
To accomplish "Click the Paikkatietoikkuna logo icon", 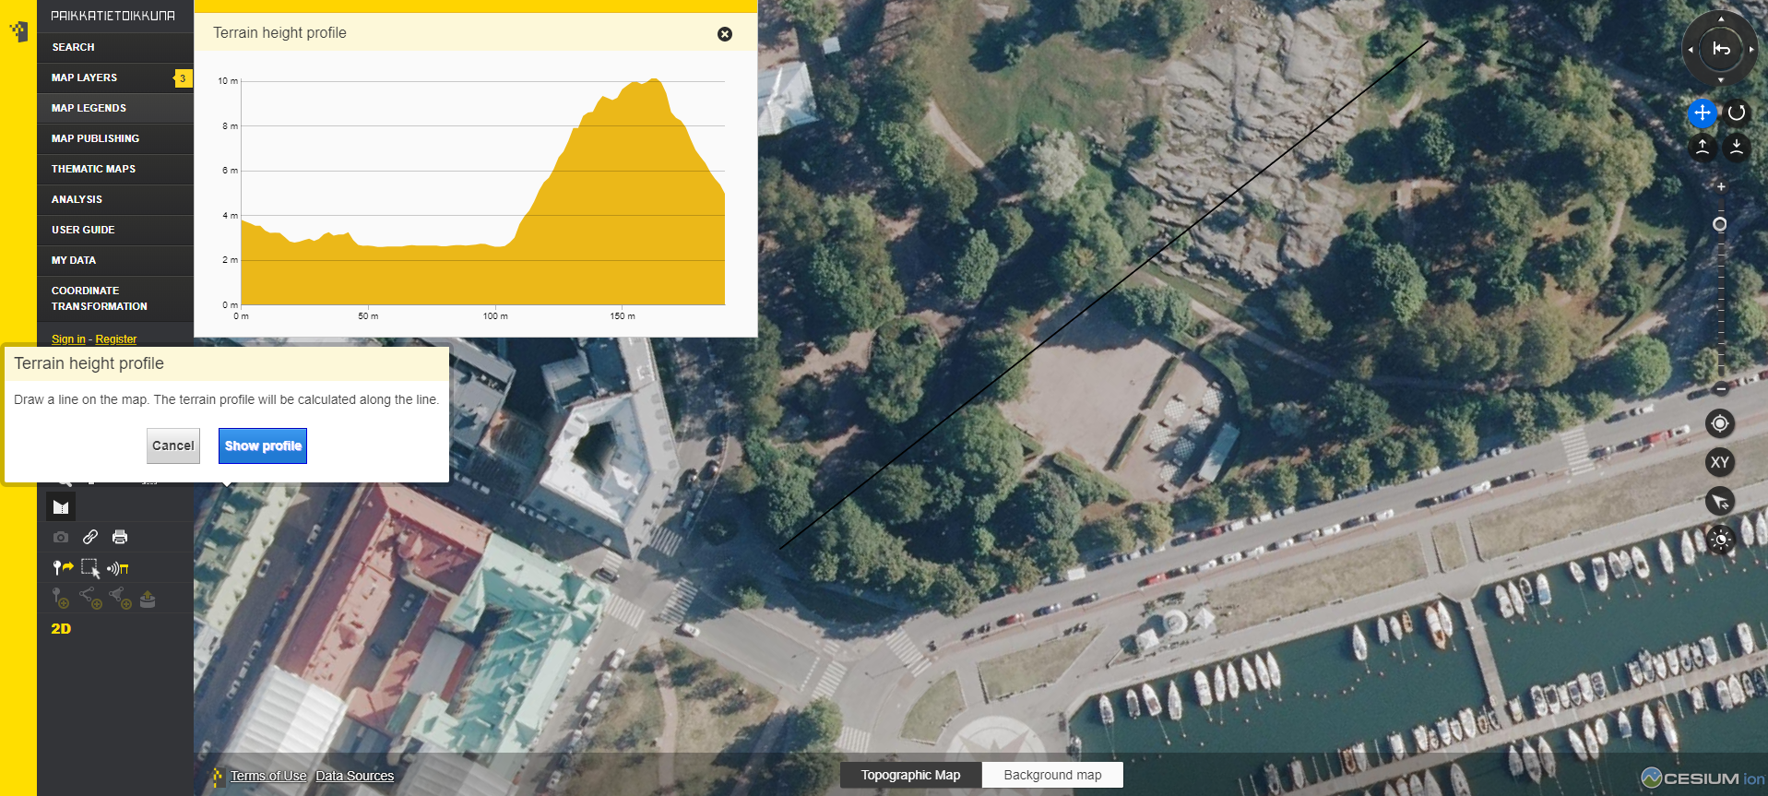I will (x=18, y=31).
